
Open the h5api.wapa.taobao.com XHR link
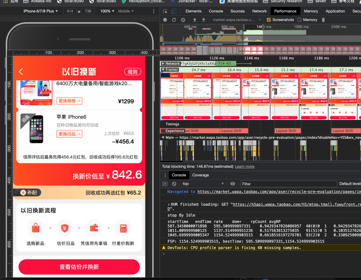(x=297, y=204)
